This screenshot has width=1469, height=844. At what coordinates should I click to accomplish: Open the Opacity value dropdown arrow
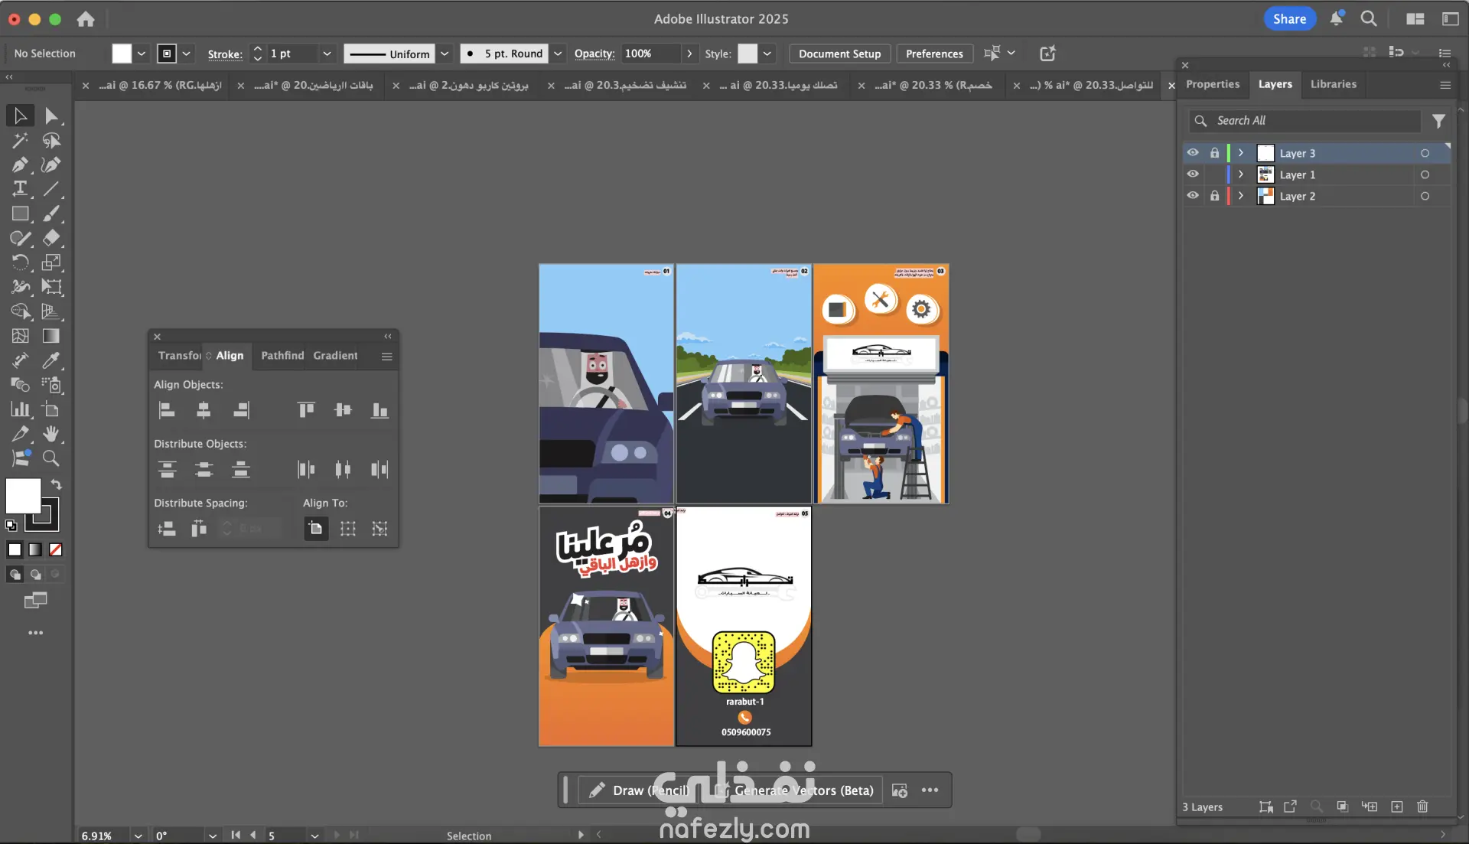(689, 54)
